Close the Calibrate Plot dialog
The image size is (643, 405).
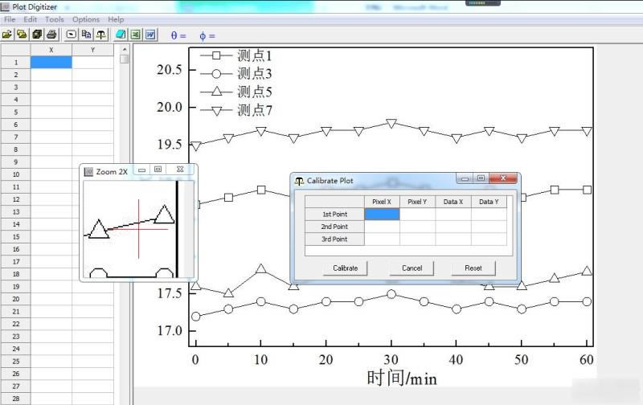[503, 178]
